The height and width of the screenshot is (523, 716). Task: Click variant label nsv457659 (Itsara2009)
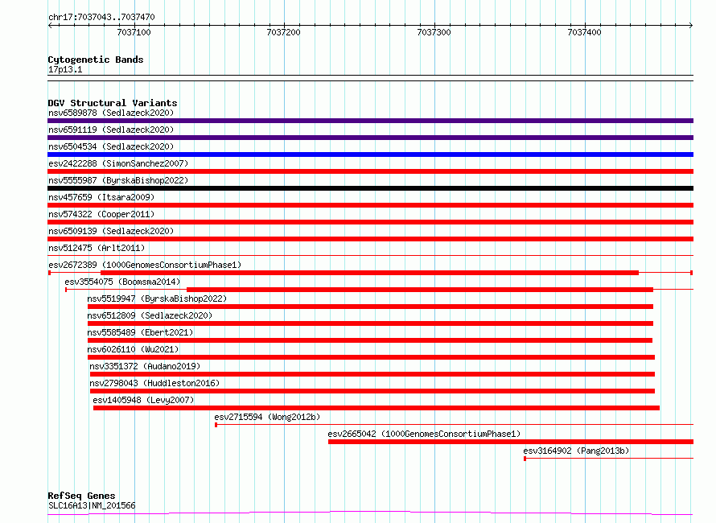(x=101, y=197)
